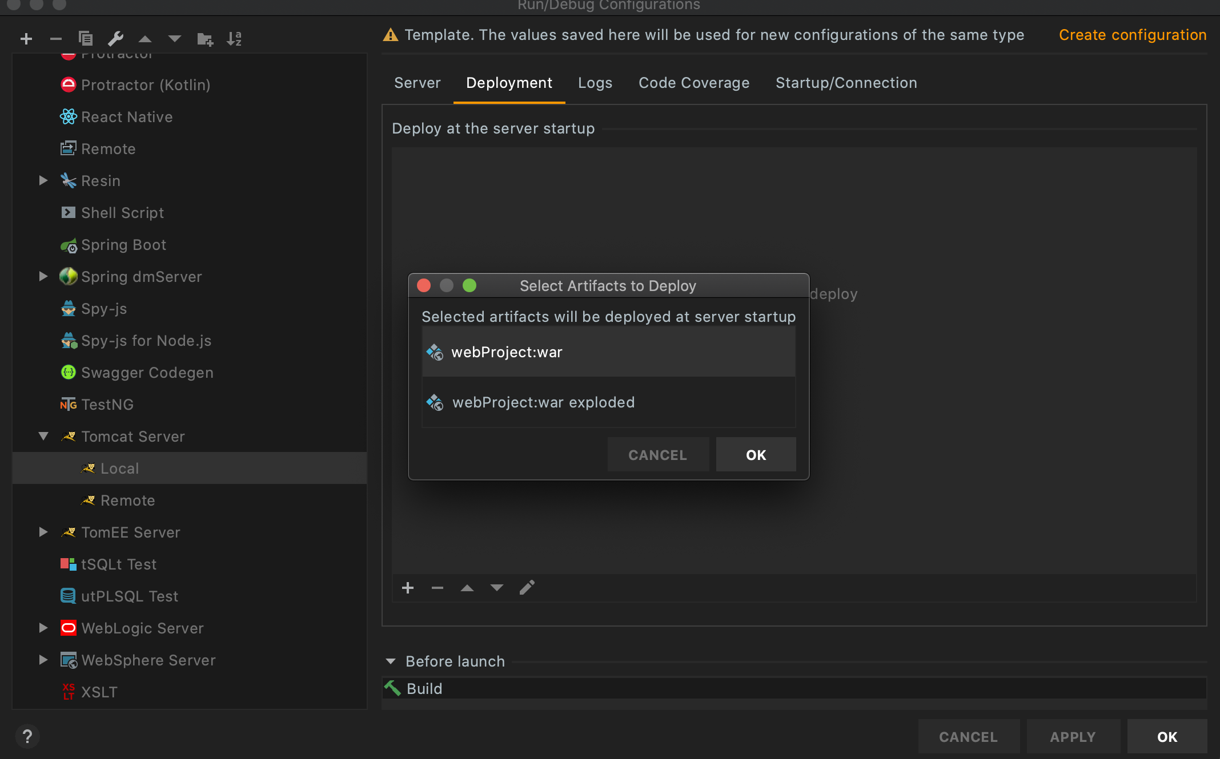Click the help question mark icon
Image resolution: width=1220 pixels, height=759 pixels.
27,736
